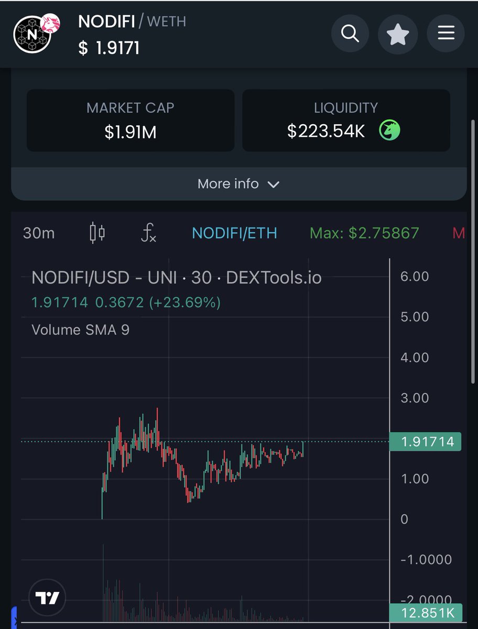Change the 30m timeframe interval
This screenshot has width=478, height=629.
pos(39,233)
